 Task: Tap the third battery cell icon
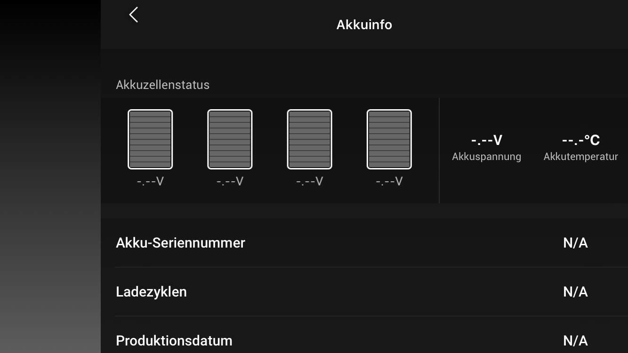coord(310,139)
